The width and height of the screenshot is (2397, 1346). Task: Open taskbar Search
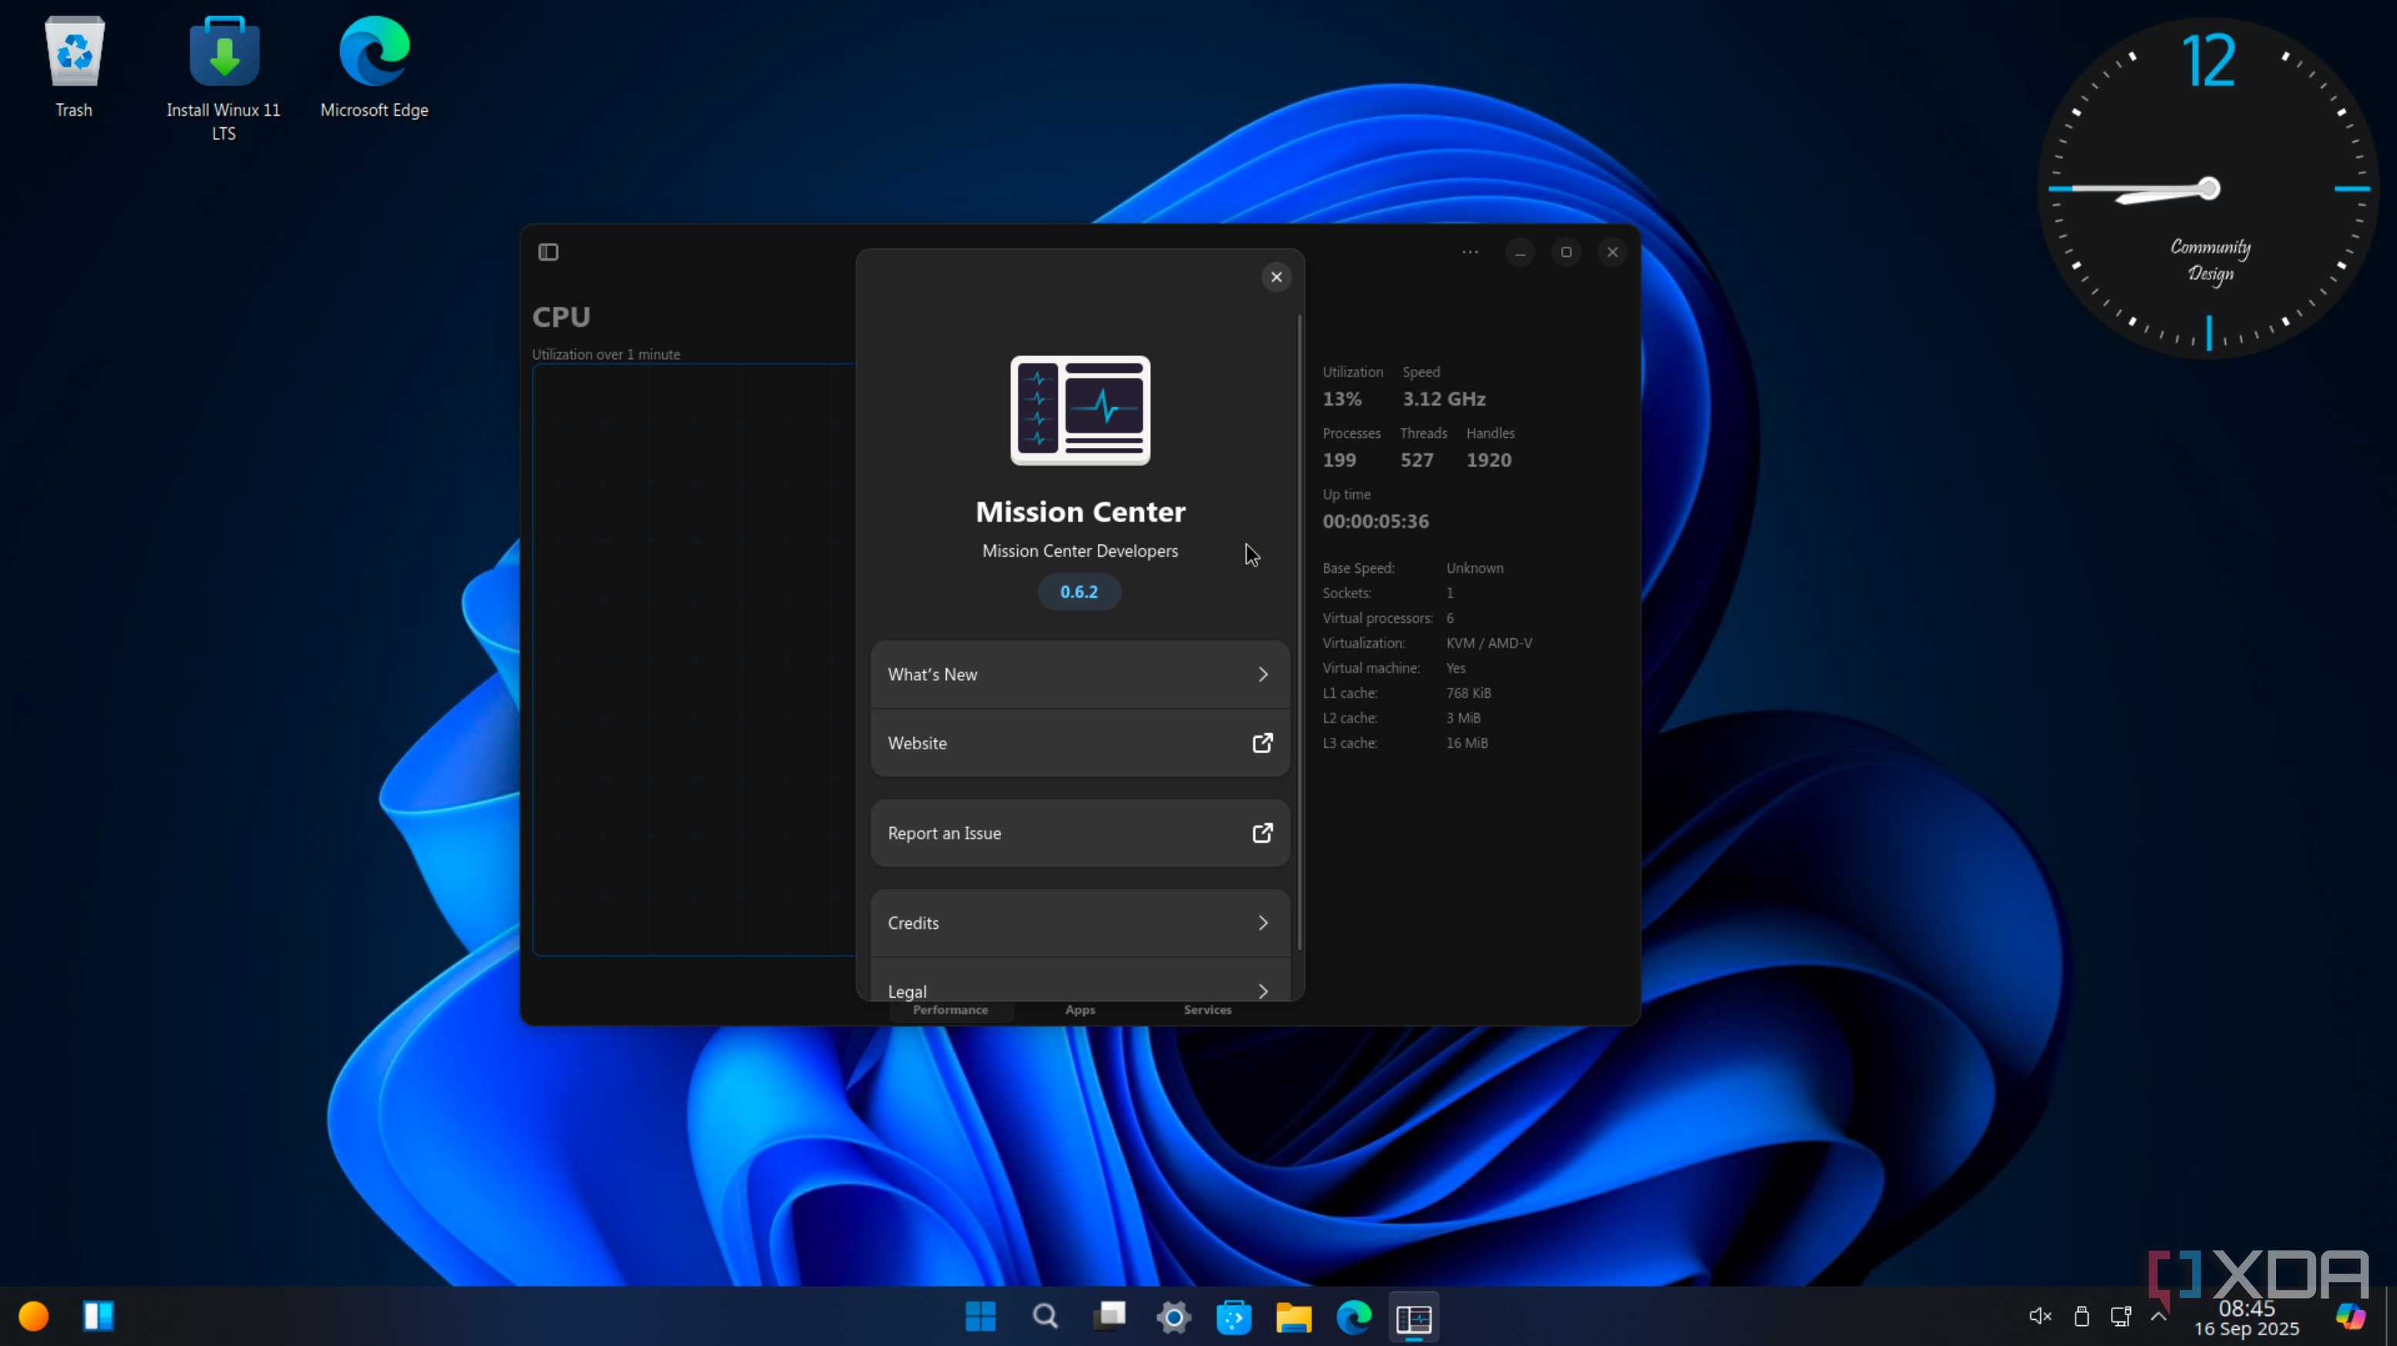[x=1045, y=1316]
